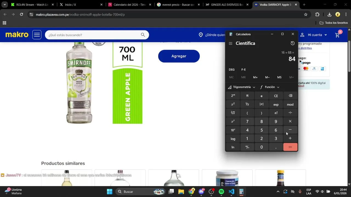
Task: Click the number 5 key
Action: pyautogui.click(x=262, y=130)
